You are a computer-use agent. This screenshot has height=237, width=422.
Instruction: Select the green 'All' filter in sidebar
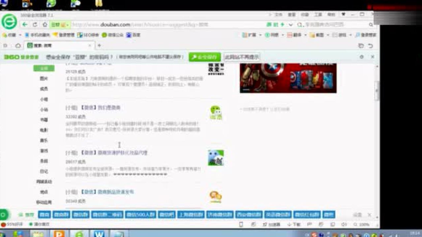point(44,68)
